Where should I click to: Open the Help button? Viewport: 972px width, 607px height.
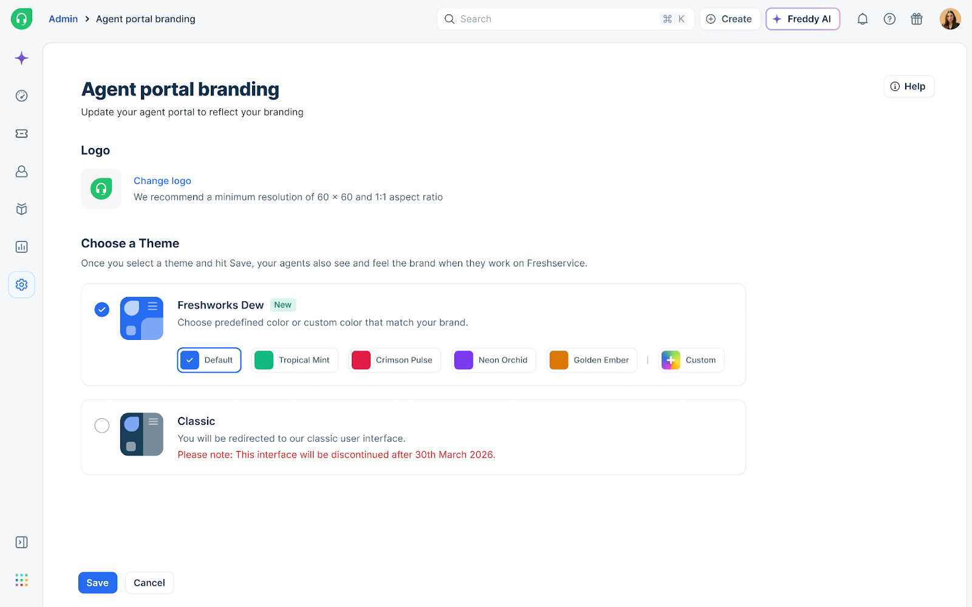(x=909, y=86)
